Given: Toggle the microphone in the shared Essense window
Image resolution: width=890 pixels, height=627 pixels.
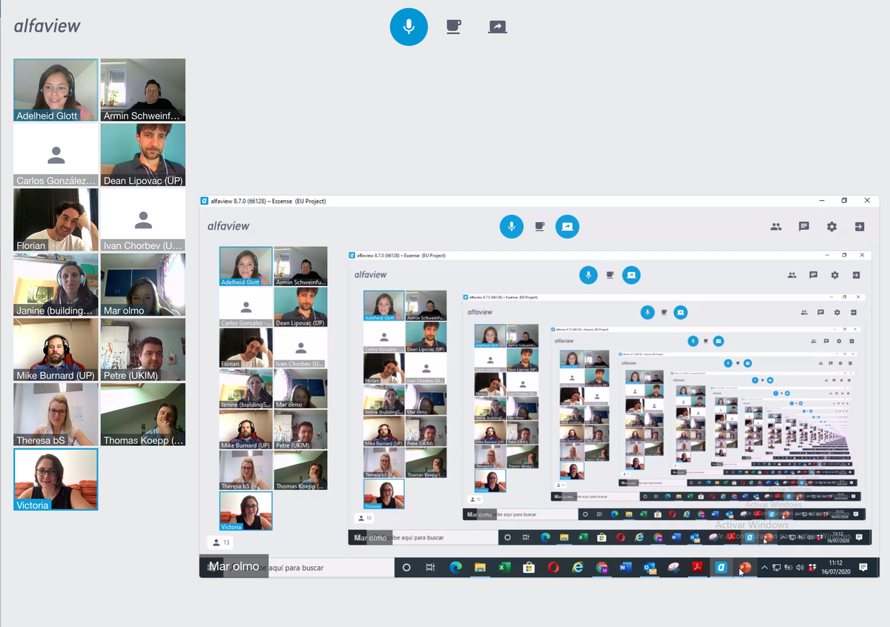Looking at the screenshot, I should tap(511, 226).
